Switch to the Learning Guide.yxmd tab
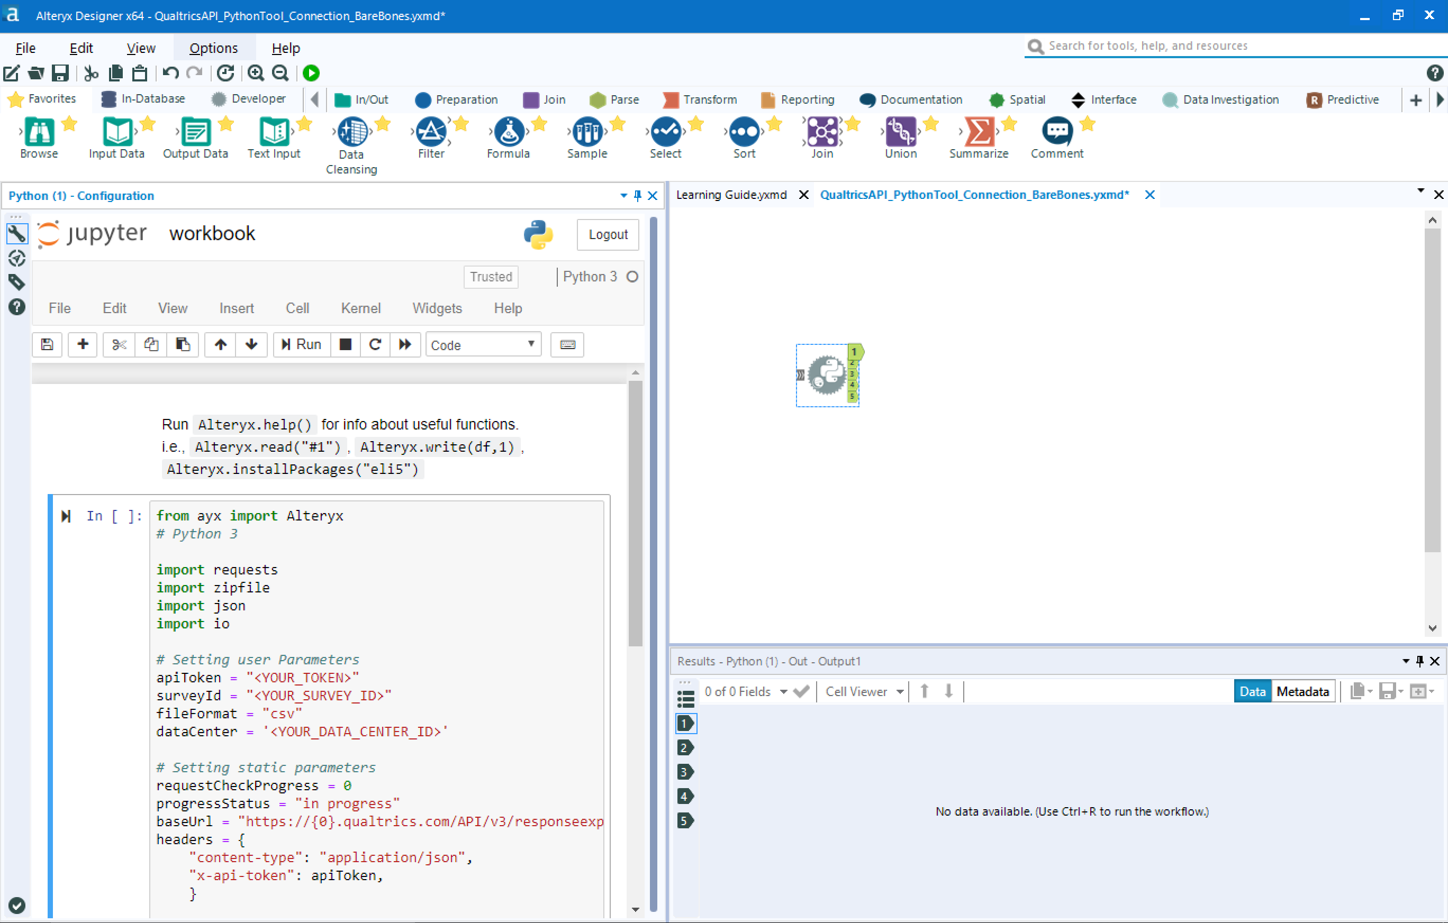Viewport: 1448px width, 923px height. point(731,194)
